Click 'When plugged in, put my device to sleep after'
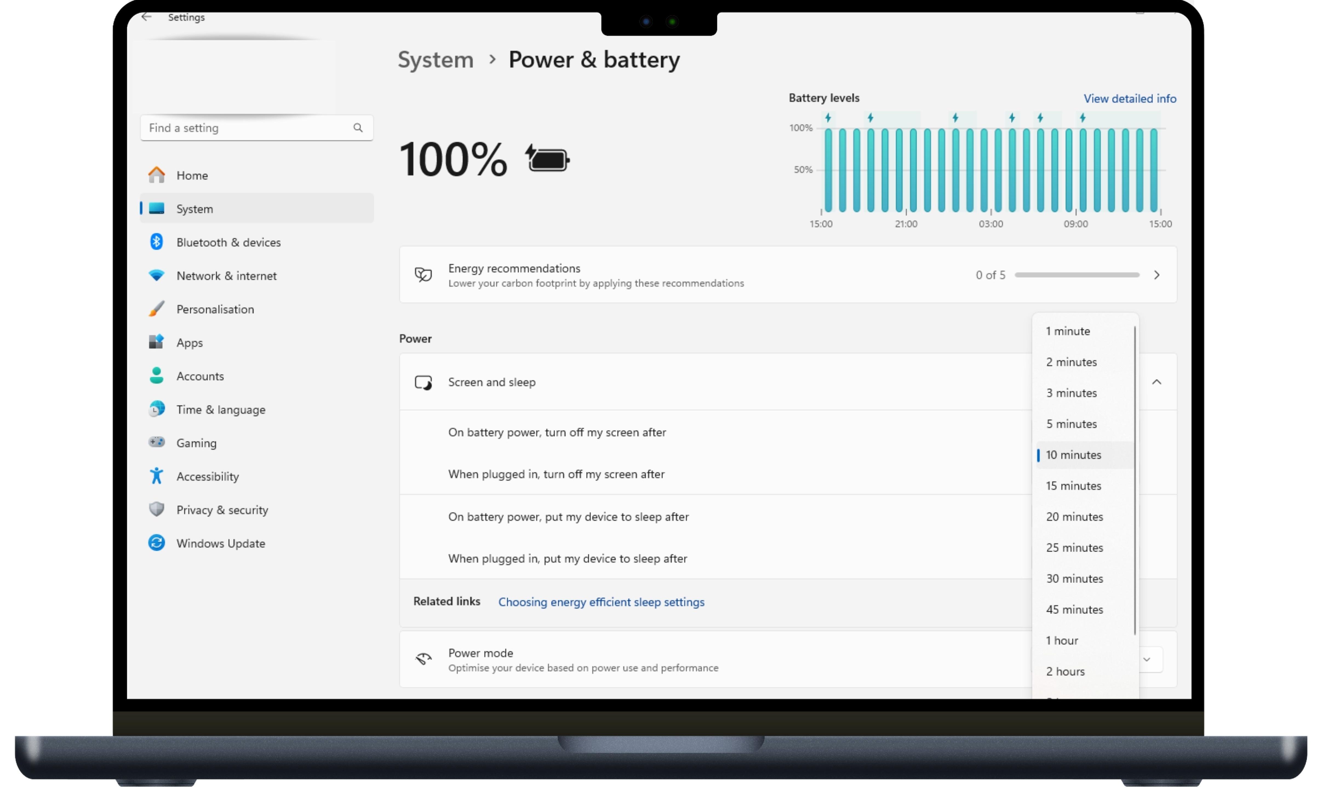Viewport: 1323px width, 787px height. 567,559
